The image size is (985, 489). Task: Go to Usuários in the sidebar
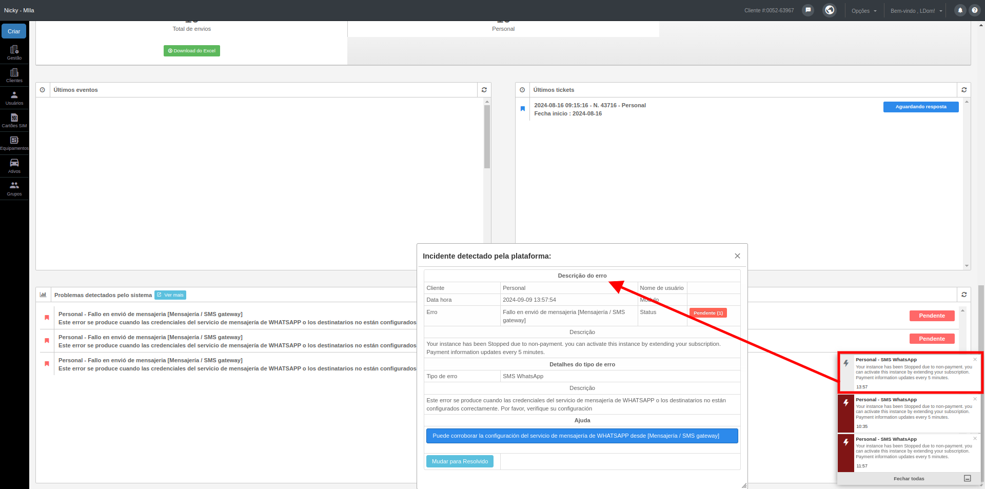(14, 98)
